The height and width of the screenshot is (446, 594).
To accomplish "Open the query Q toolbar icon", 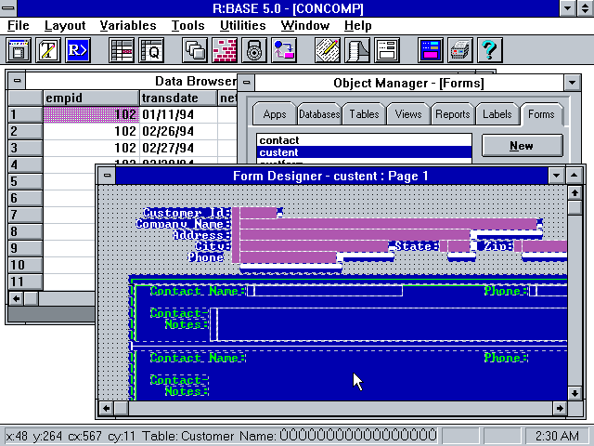I will coord(151,50).
